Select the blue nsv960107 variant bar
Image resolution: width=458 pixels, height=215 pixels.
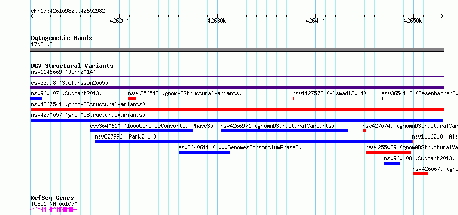click(36, 99)
